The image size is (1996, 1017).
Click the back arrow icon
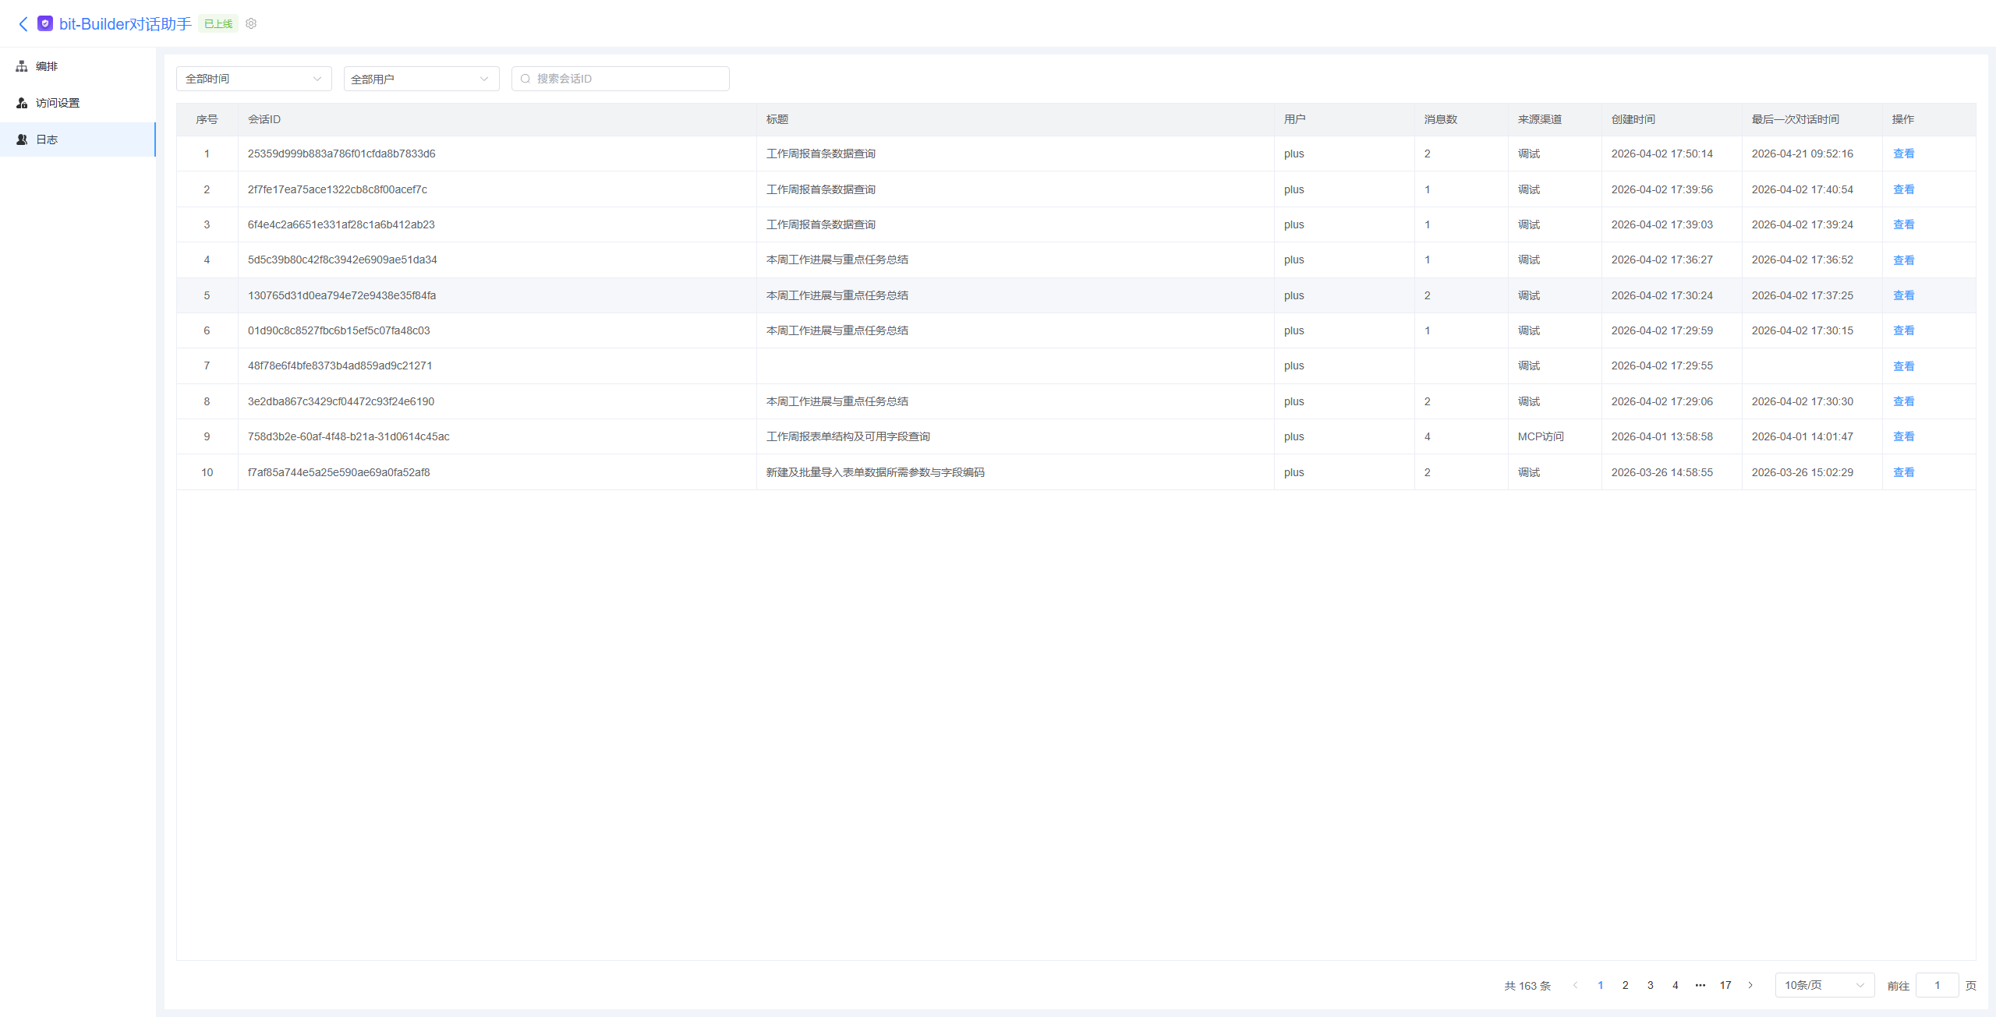pos(23,24)
